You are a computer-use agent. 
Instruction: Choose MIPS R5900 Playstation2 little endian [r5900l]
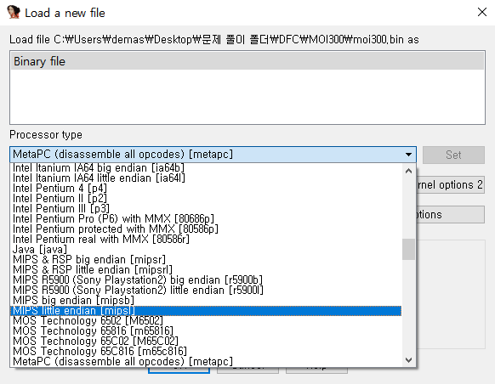point(207,290)
